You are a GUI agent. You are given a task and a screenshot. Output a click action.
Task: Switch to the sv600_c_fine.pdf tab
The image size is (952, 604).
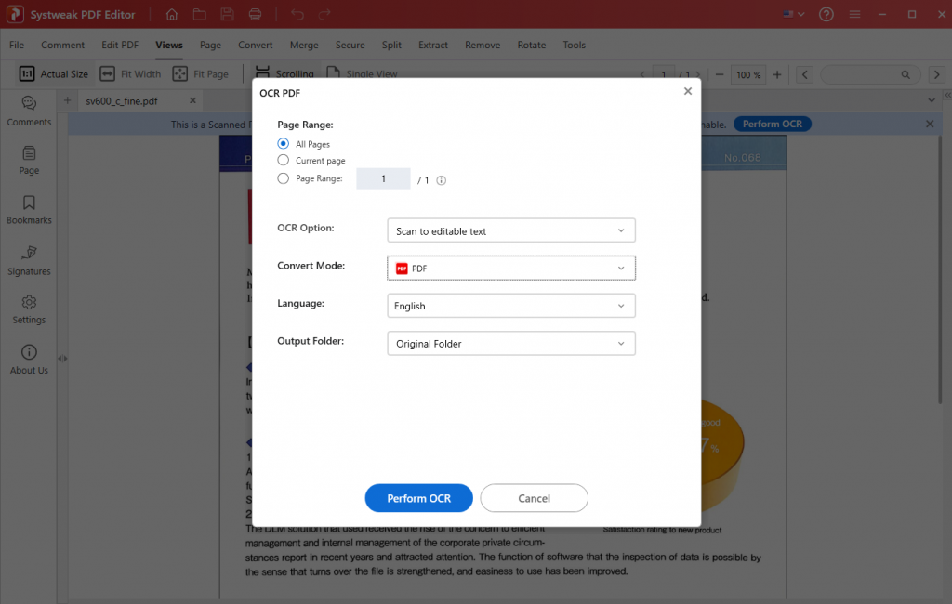tap(122, 100)
